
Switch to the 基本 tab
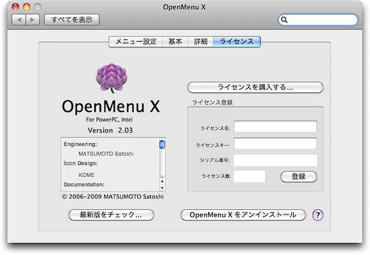[175, 42]
